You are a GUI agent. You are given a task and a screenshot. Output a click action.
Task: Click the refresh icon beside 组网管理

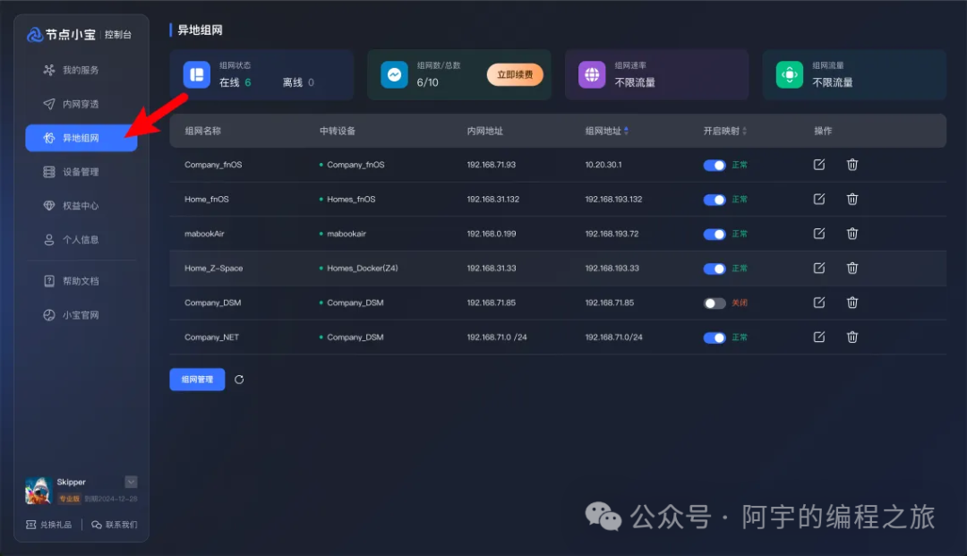pyautogui.click(x=239, y=380)
